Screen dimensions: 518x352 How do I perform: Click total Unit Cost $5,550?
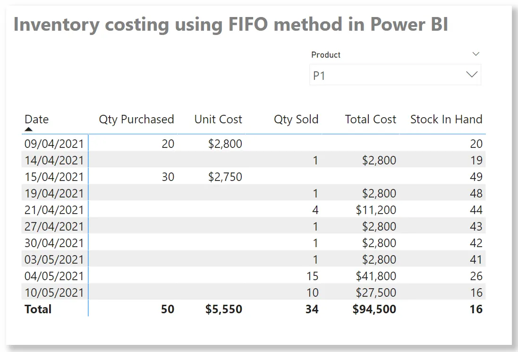[x=224, y=309]
